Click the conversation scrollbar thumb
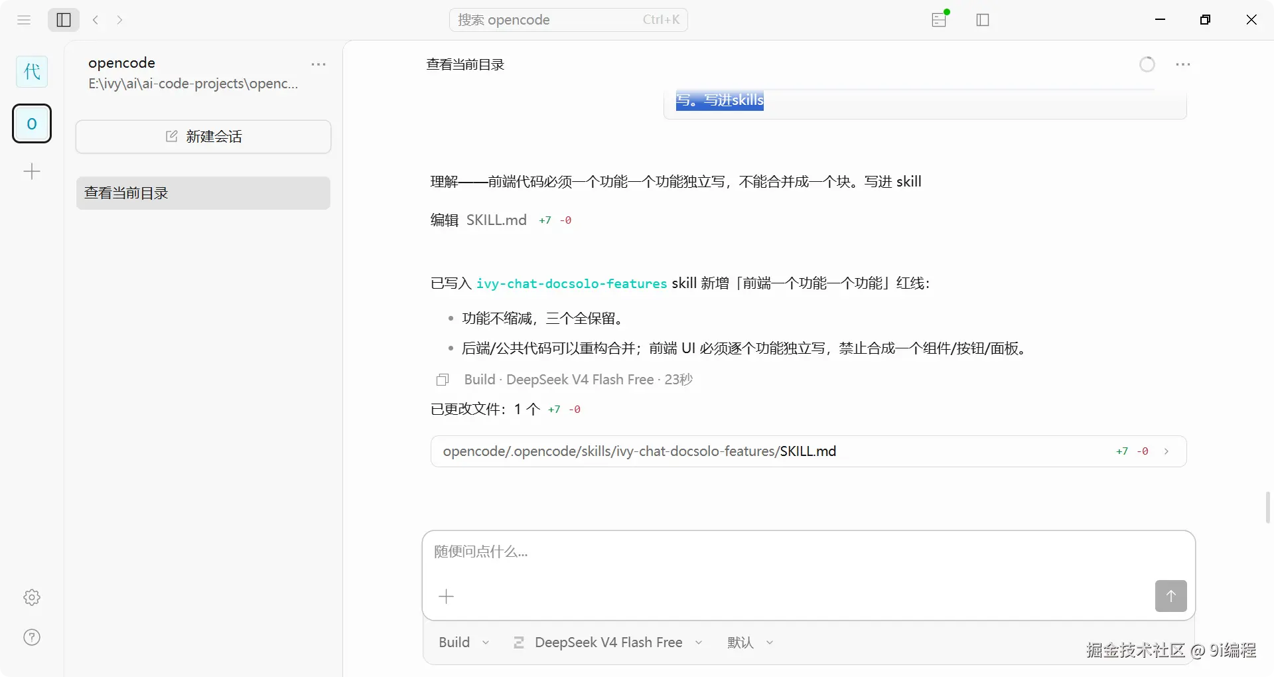Image resolution: width=1274 pixels, height=677 pixels. pyautogui.click(x=1267, y=508)
